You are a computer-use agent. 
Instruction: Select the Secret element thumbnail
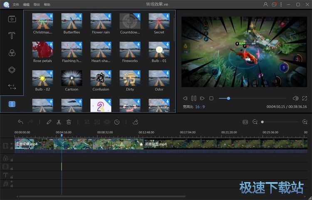point(159,21)
